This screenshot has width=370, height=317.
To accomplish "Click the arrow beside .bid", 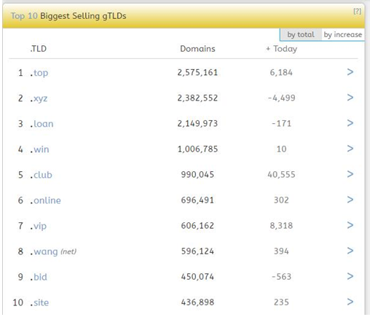I will [350, 276].
